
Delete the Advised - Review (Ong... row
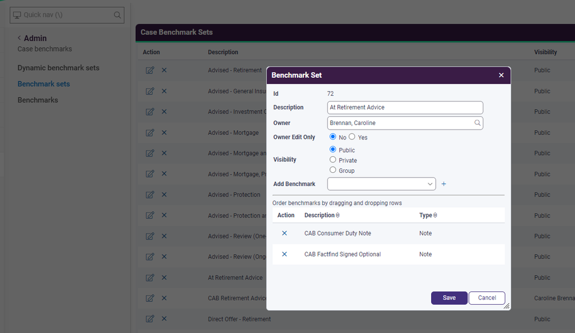[164, 256]
